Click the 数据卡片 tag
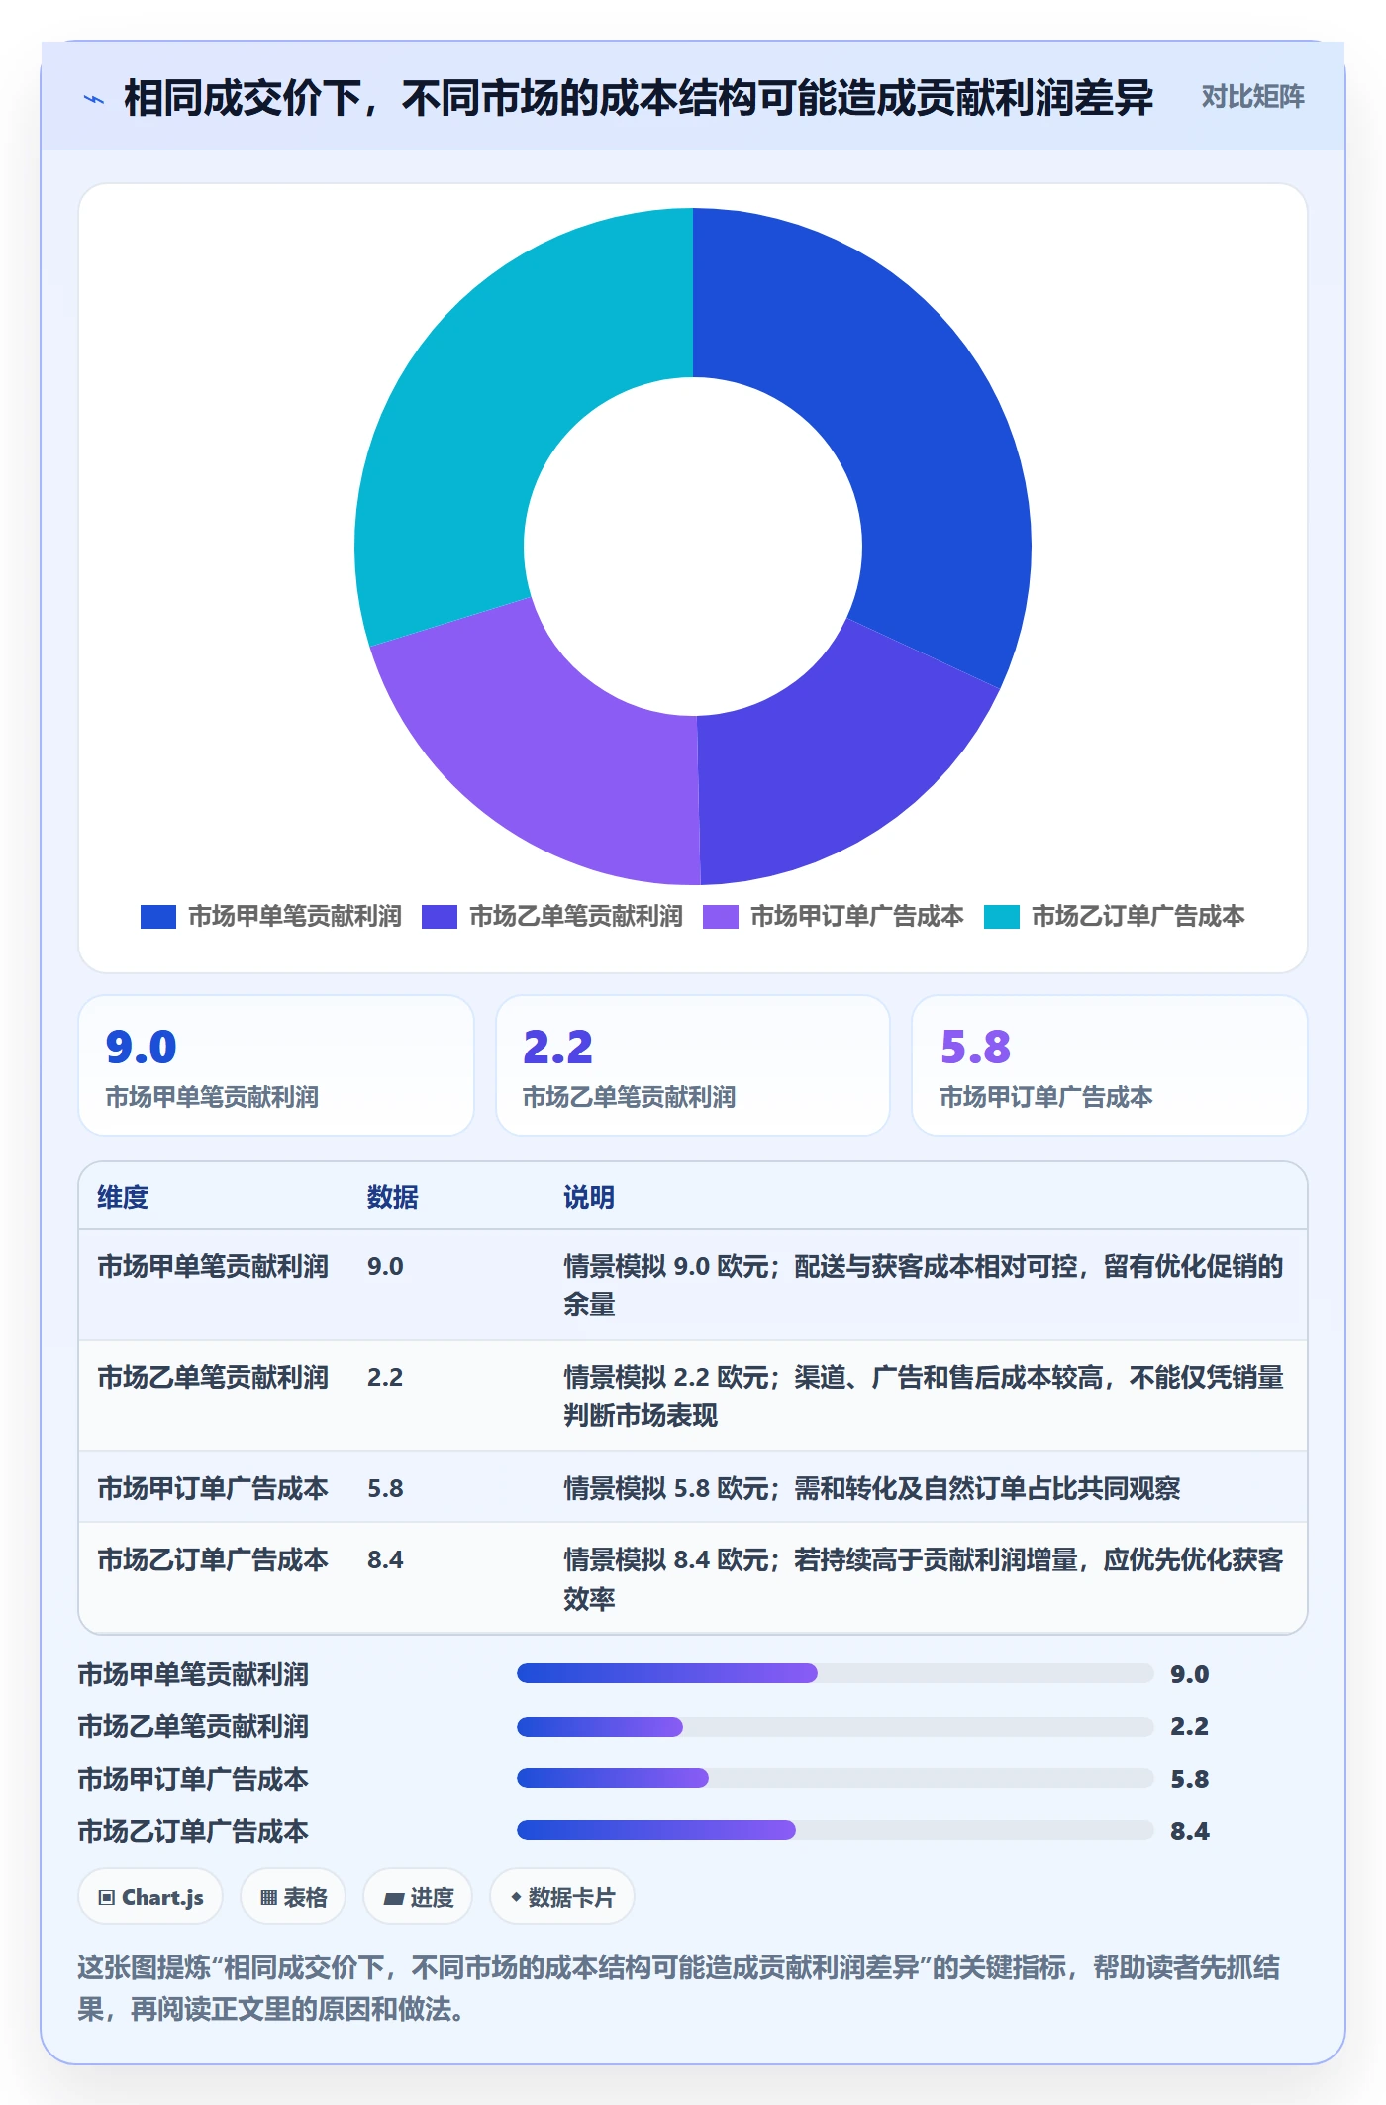 click(562, 1897)
